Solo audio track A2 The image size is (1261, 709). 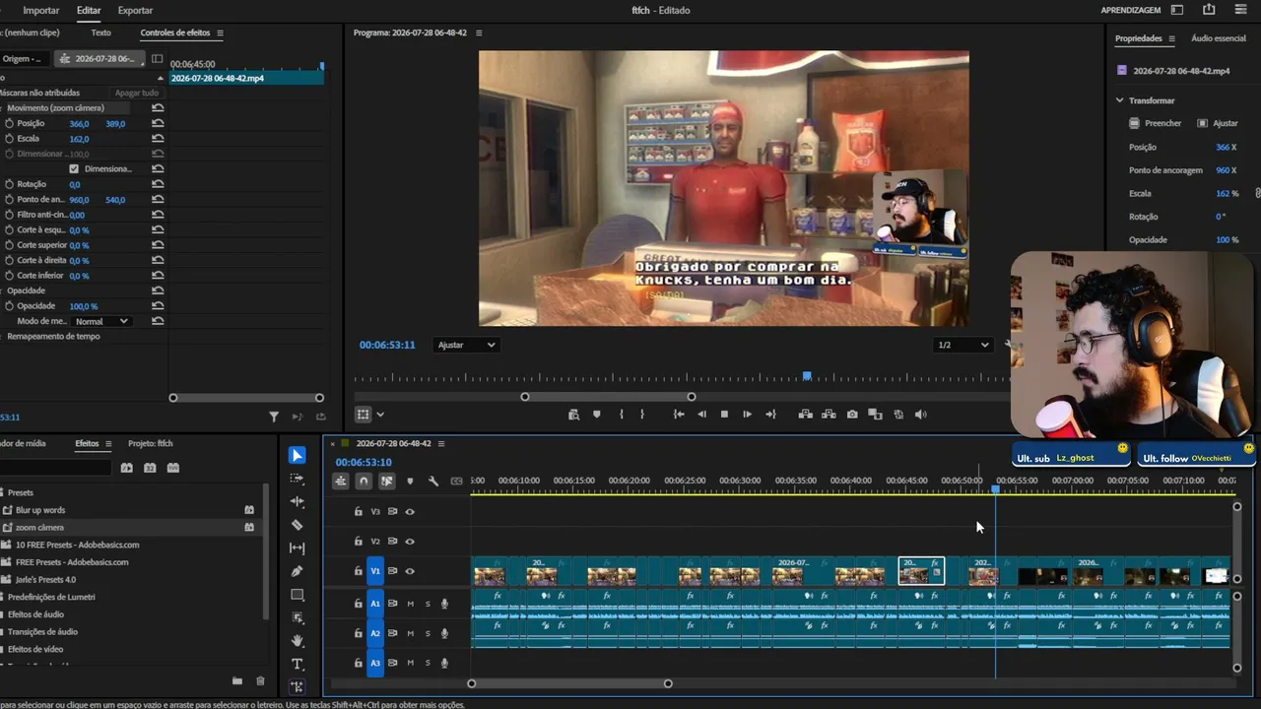point(428,633)
